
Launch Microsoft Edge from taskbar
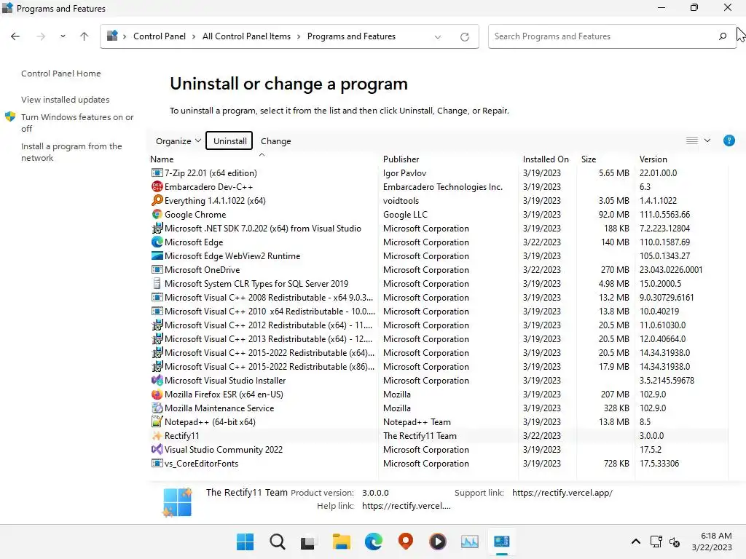click(x=374, y=542)
